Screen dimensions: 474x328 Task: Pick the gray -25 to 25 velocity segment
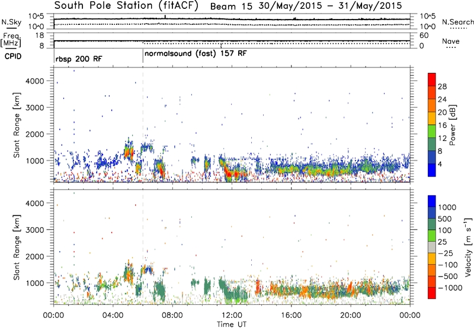(x=432, y=247)
